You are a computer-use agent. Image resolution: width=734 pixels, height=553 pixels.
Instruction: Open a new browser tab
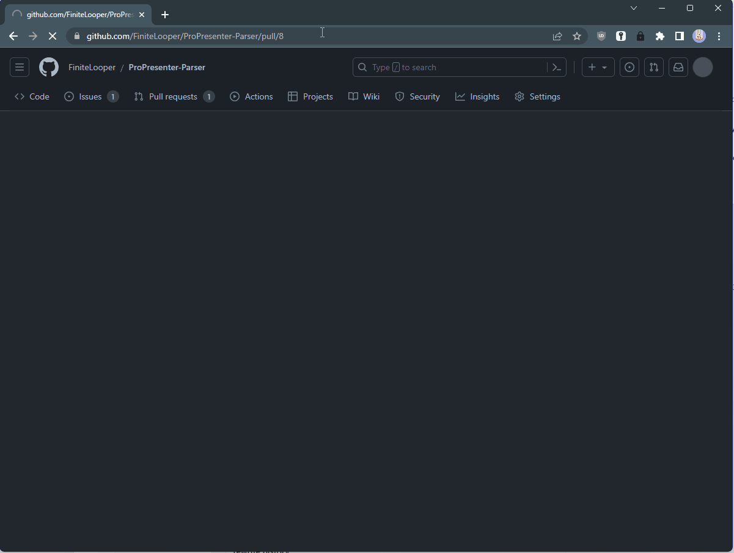coord(165,15)
